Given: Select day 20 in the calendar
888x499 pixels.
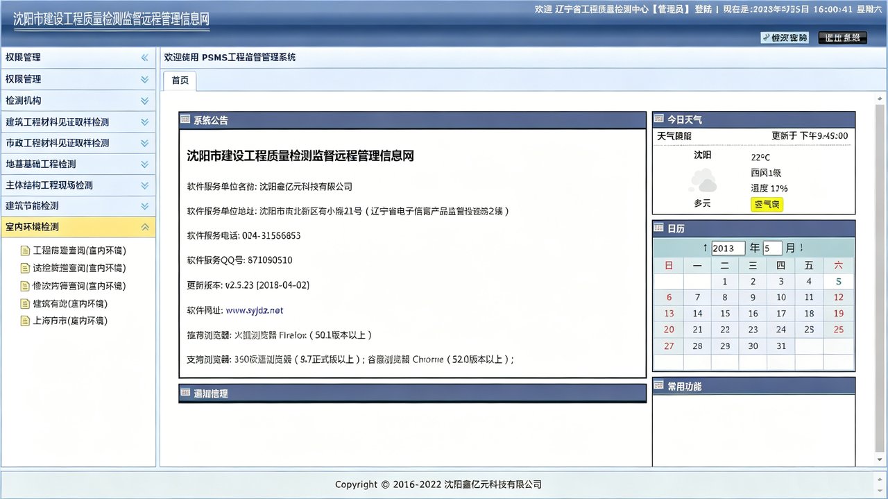Looking at the screenshot, I should pos(669,330).
